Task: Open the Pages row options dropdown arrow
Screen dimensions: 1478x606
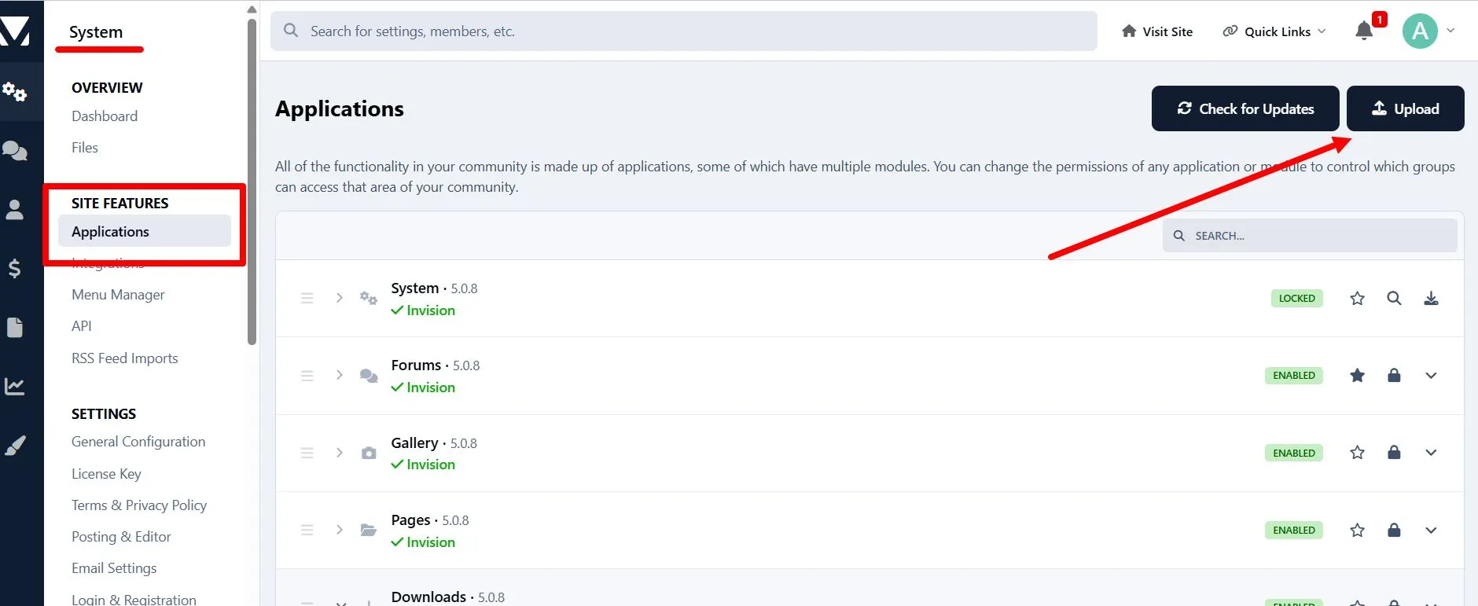Action: [1431, 531]
